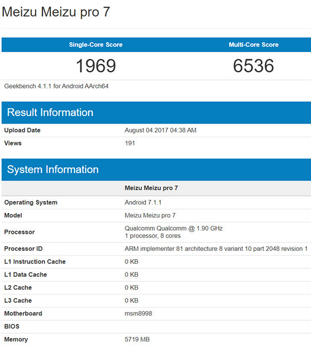
Task: Select the Multi-Core Score header
Action: (x=254, y=44)
